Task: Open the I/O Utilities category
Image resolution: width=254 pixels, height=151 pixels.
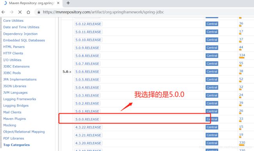Action: pos(13,60)
